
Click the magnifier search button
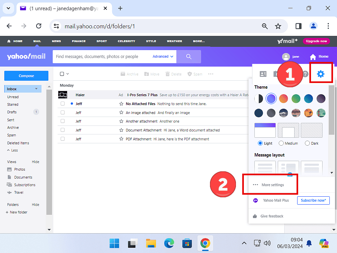point(189,57)
